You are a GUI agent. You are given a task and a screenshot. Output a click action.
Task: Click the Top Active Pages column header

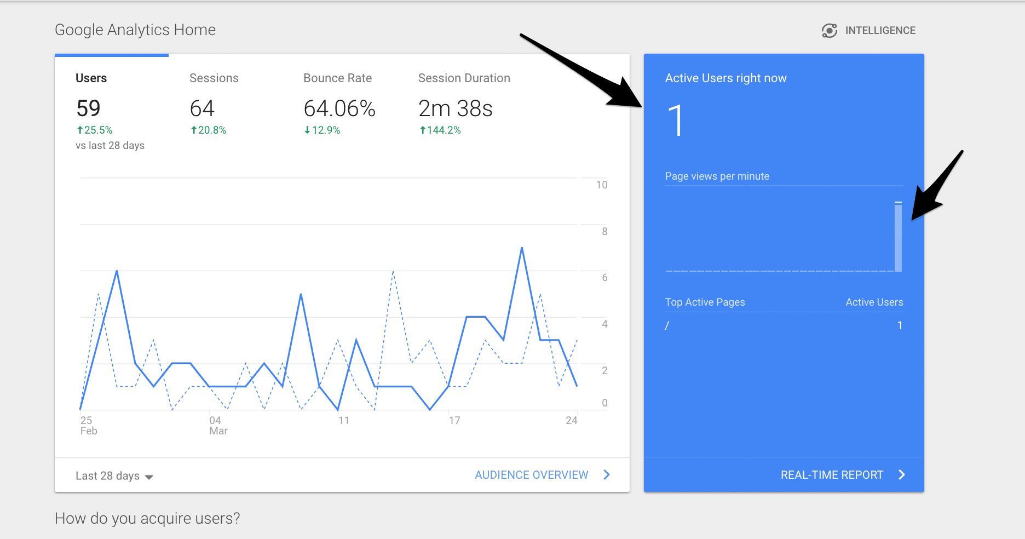(705, 302)
